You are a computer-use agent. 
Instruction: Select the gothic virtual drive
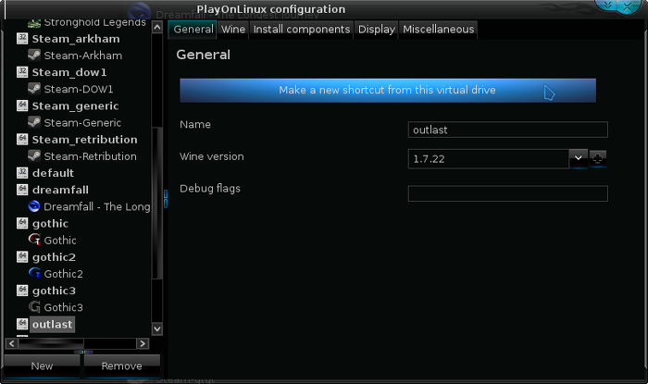50,223
